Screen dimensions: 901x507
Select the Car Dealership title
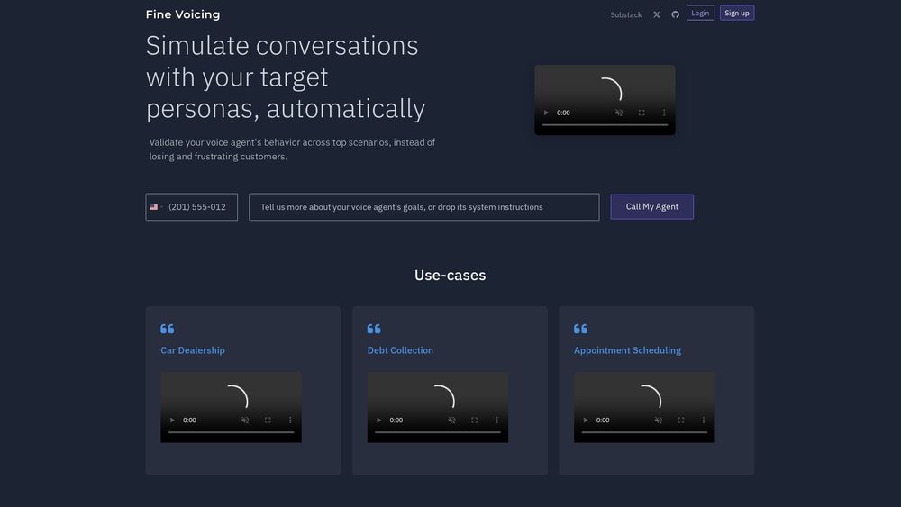pos(193,350)
